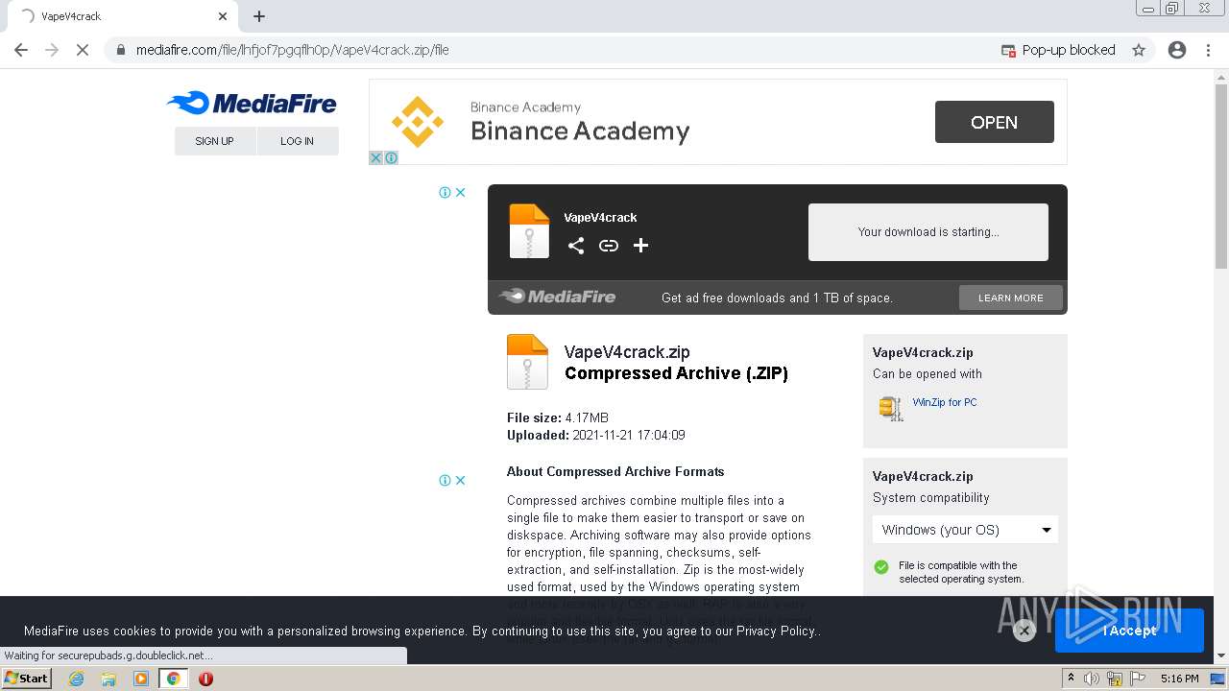Show hidden tray icons arrow
1229x691 pixels.
coord(1071,678)
